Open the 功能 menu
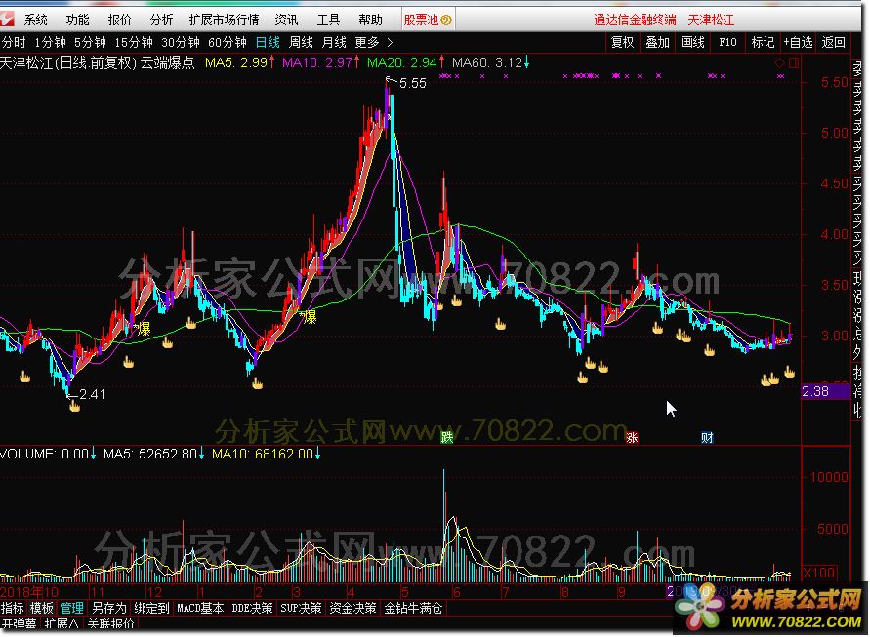870x637 pixels. pos(78,20)
